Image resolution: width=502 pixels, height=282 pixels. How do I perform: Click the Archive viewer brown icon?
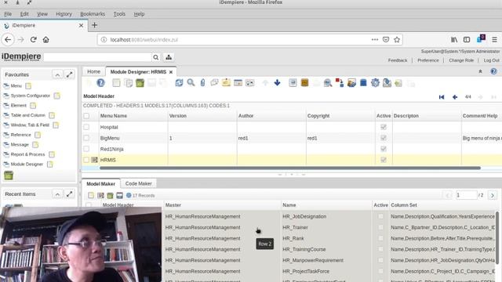[304, 83]
